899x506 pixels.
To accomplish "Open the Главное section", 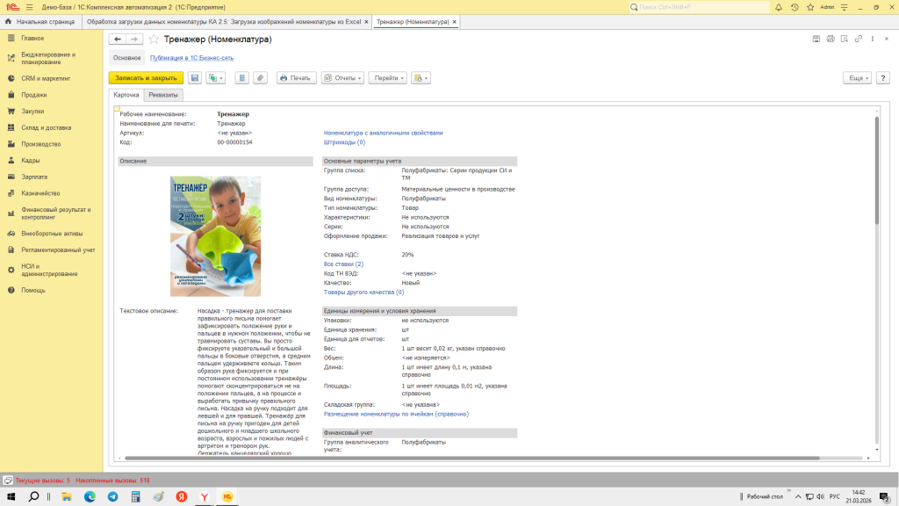I will [32, 39].
